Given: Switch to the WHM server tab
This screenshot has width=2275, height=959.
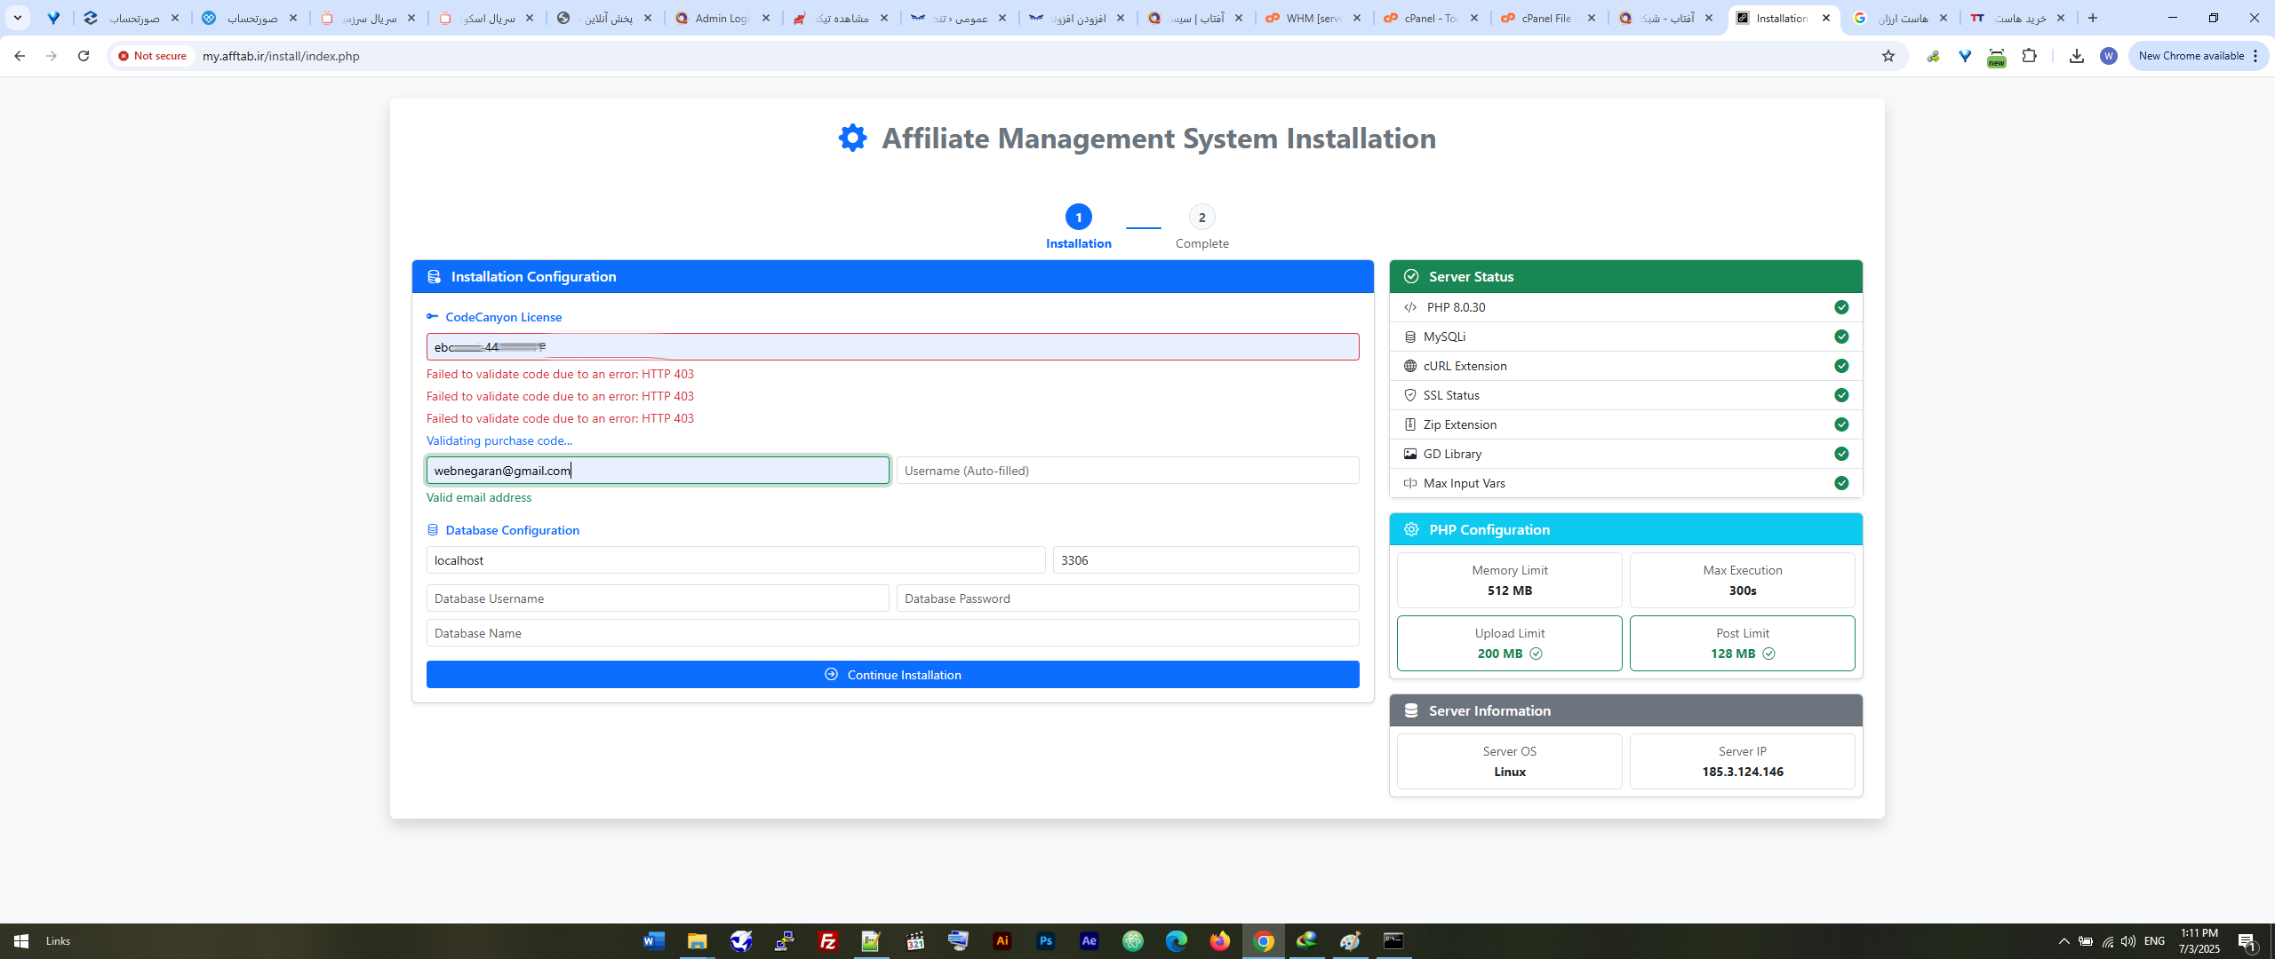Looking at the screenshot, I should (1312, 18).
